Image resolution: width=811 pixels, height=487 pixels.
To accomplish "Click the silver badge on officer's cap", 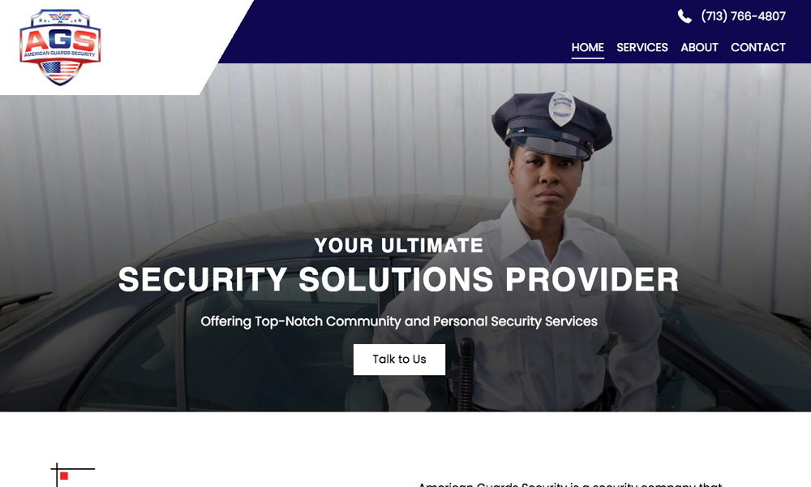I will click(x=562, y=108).
